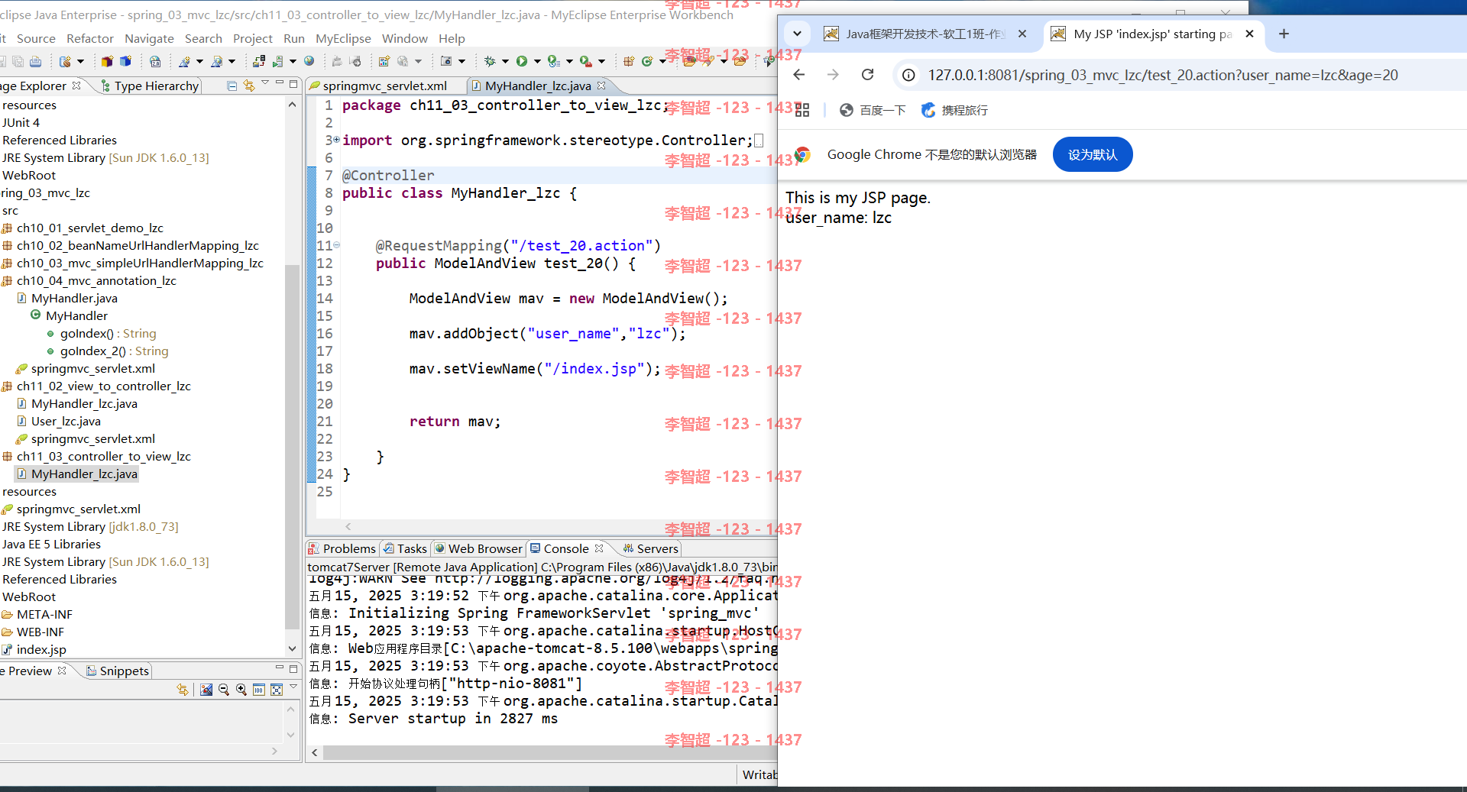
Task: Click the 100% actual size icon in Image Preview
Action: pyautogui.click(x=259, y=690)
